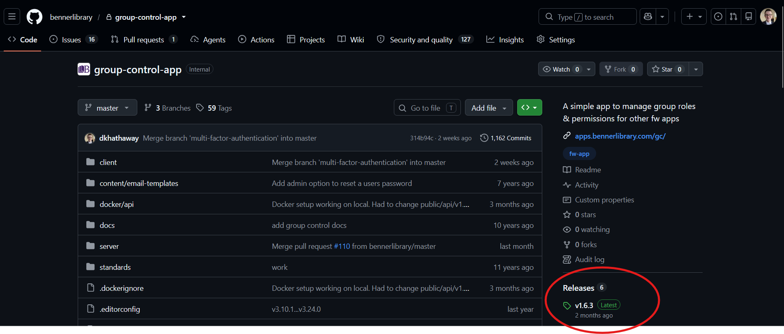Click the commit history clock icon
The image size is (784, 334).
484,138
